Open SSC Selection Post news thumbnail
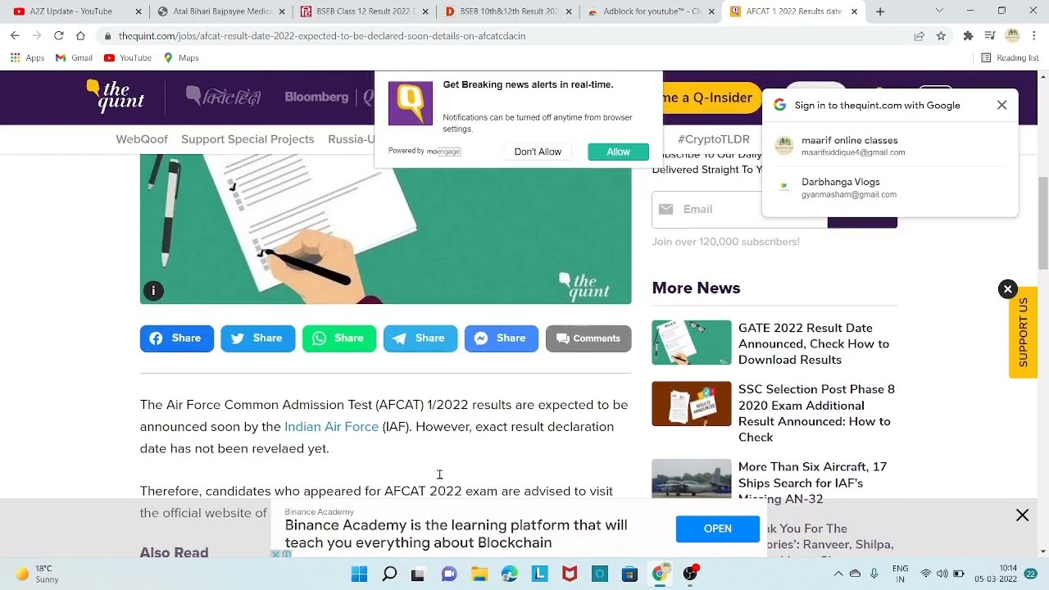The width and height of the screenshot is (1049, 590). click(x=692, y=404)
